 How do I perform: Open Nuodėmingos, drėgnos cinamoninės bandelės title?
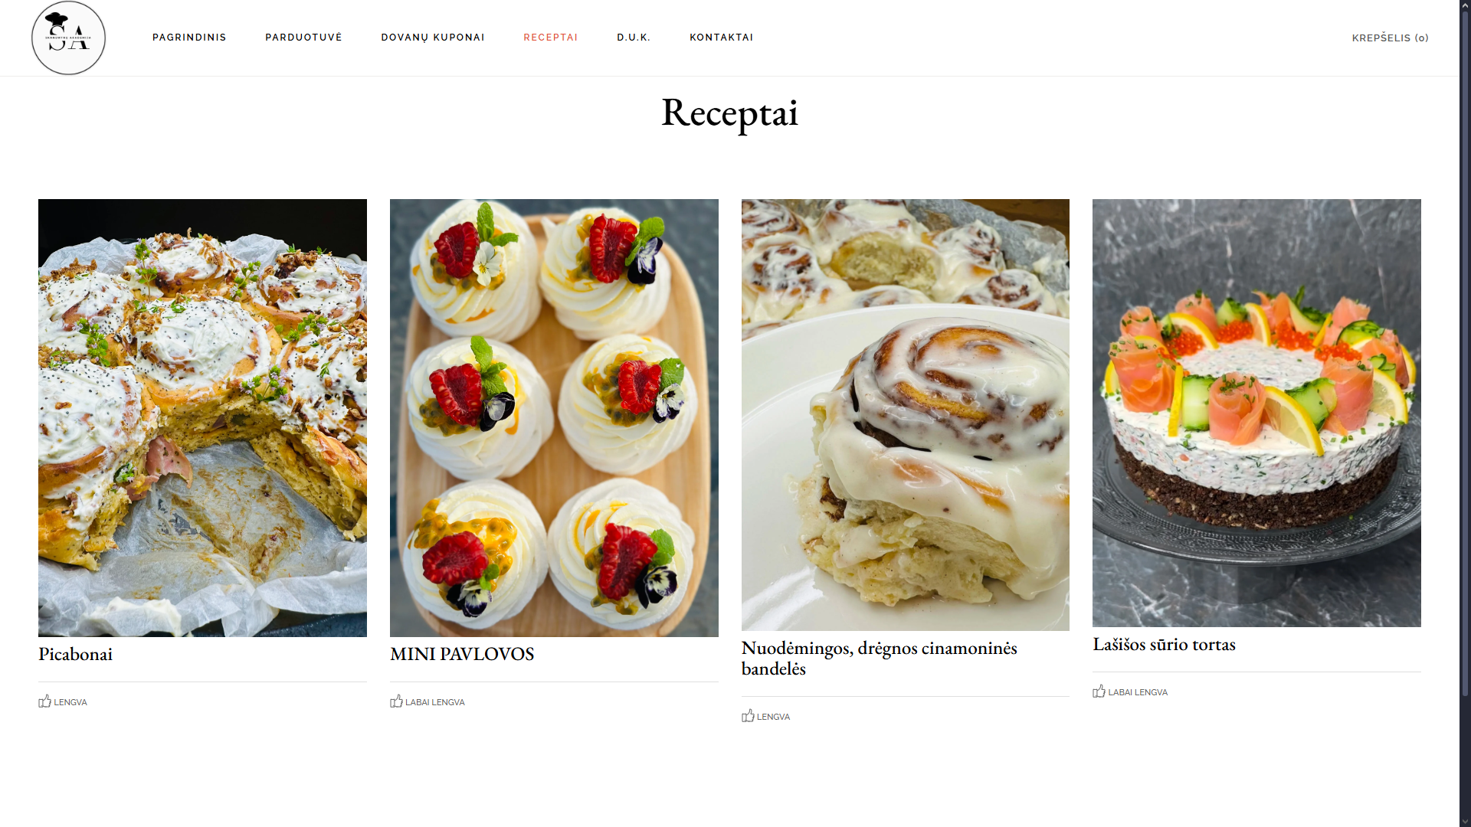879,658
